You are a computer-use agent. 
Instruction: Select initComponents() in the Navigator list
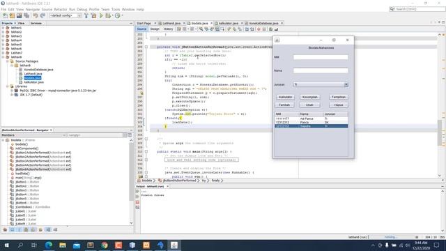pyautogui.click(x=26, y=149)
